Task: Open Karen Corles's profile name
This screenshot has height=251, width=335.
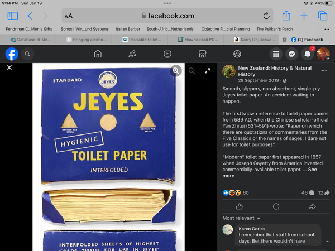Action: tap(252, 229)
